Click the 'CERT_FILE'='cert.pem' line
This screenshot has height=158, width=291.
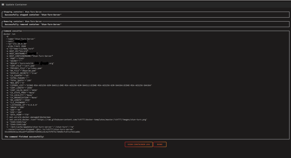(20, 66)
